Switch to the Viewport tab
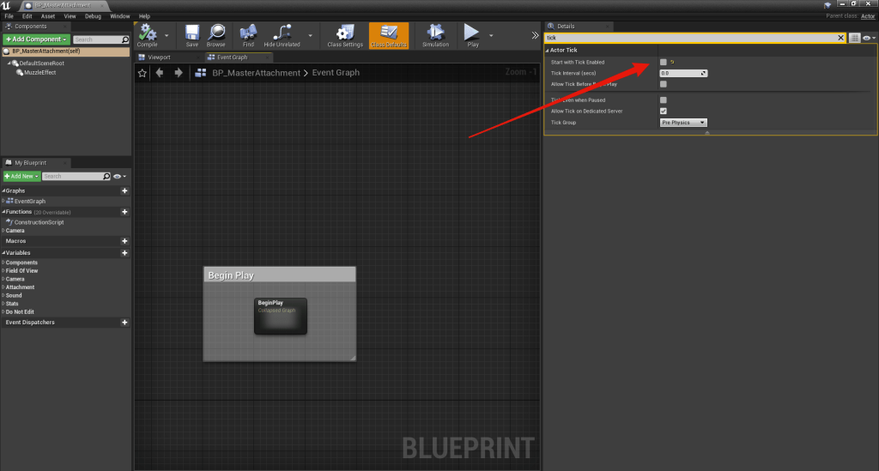879x471 pixels. (160, 57)
